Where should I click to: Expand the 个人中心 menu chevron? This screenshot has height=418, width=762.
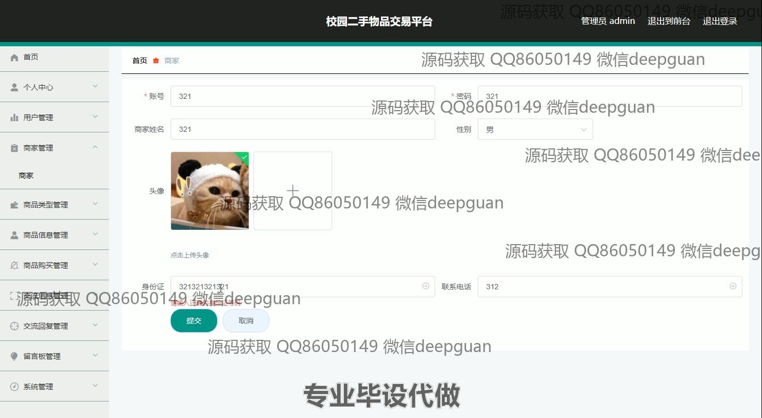point(95,86)
